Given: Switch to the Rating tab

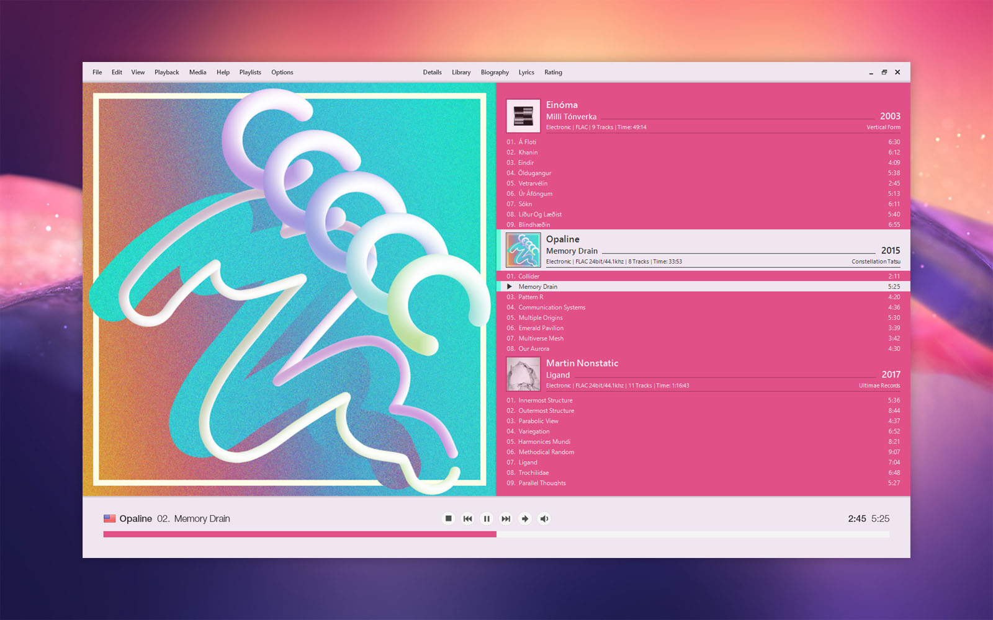Looking at the screenshot, I should click(553, 72).
